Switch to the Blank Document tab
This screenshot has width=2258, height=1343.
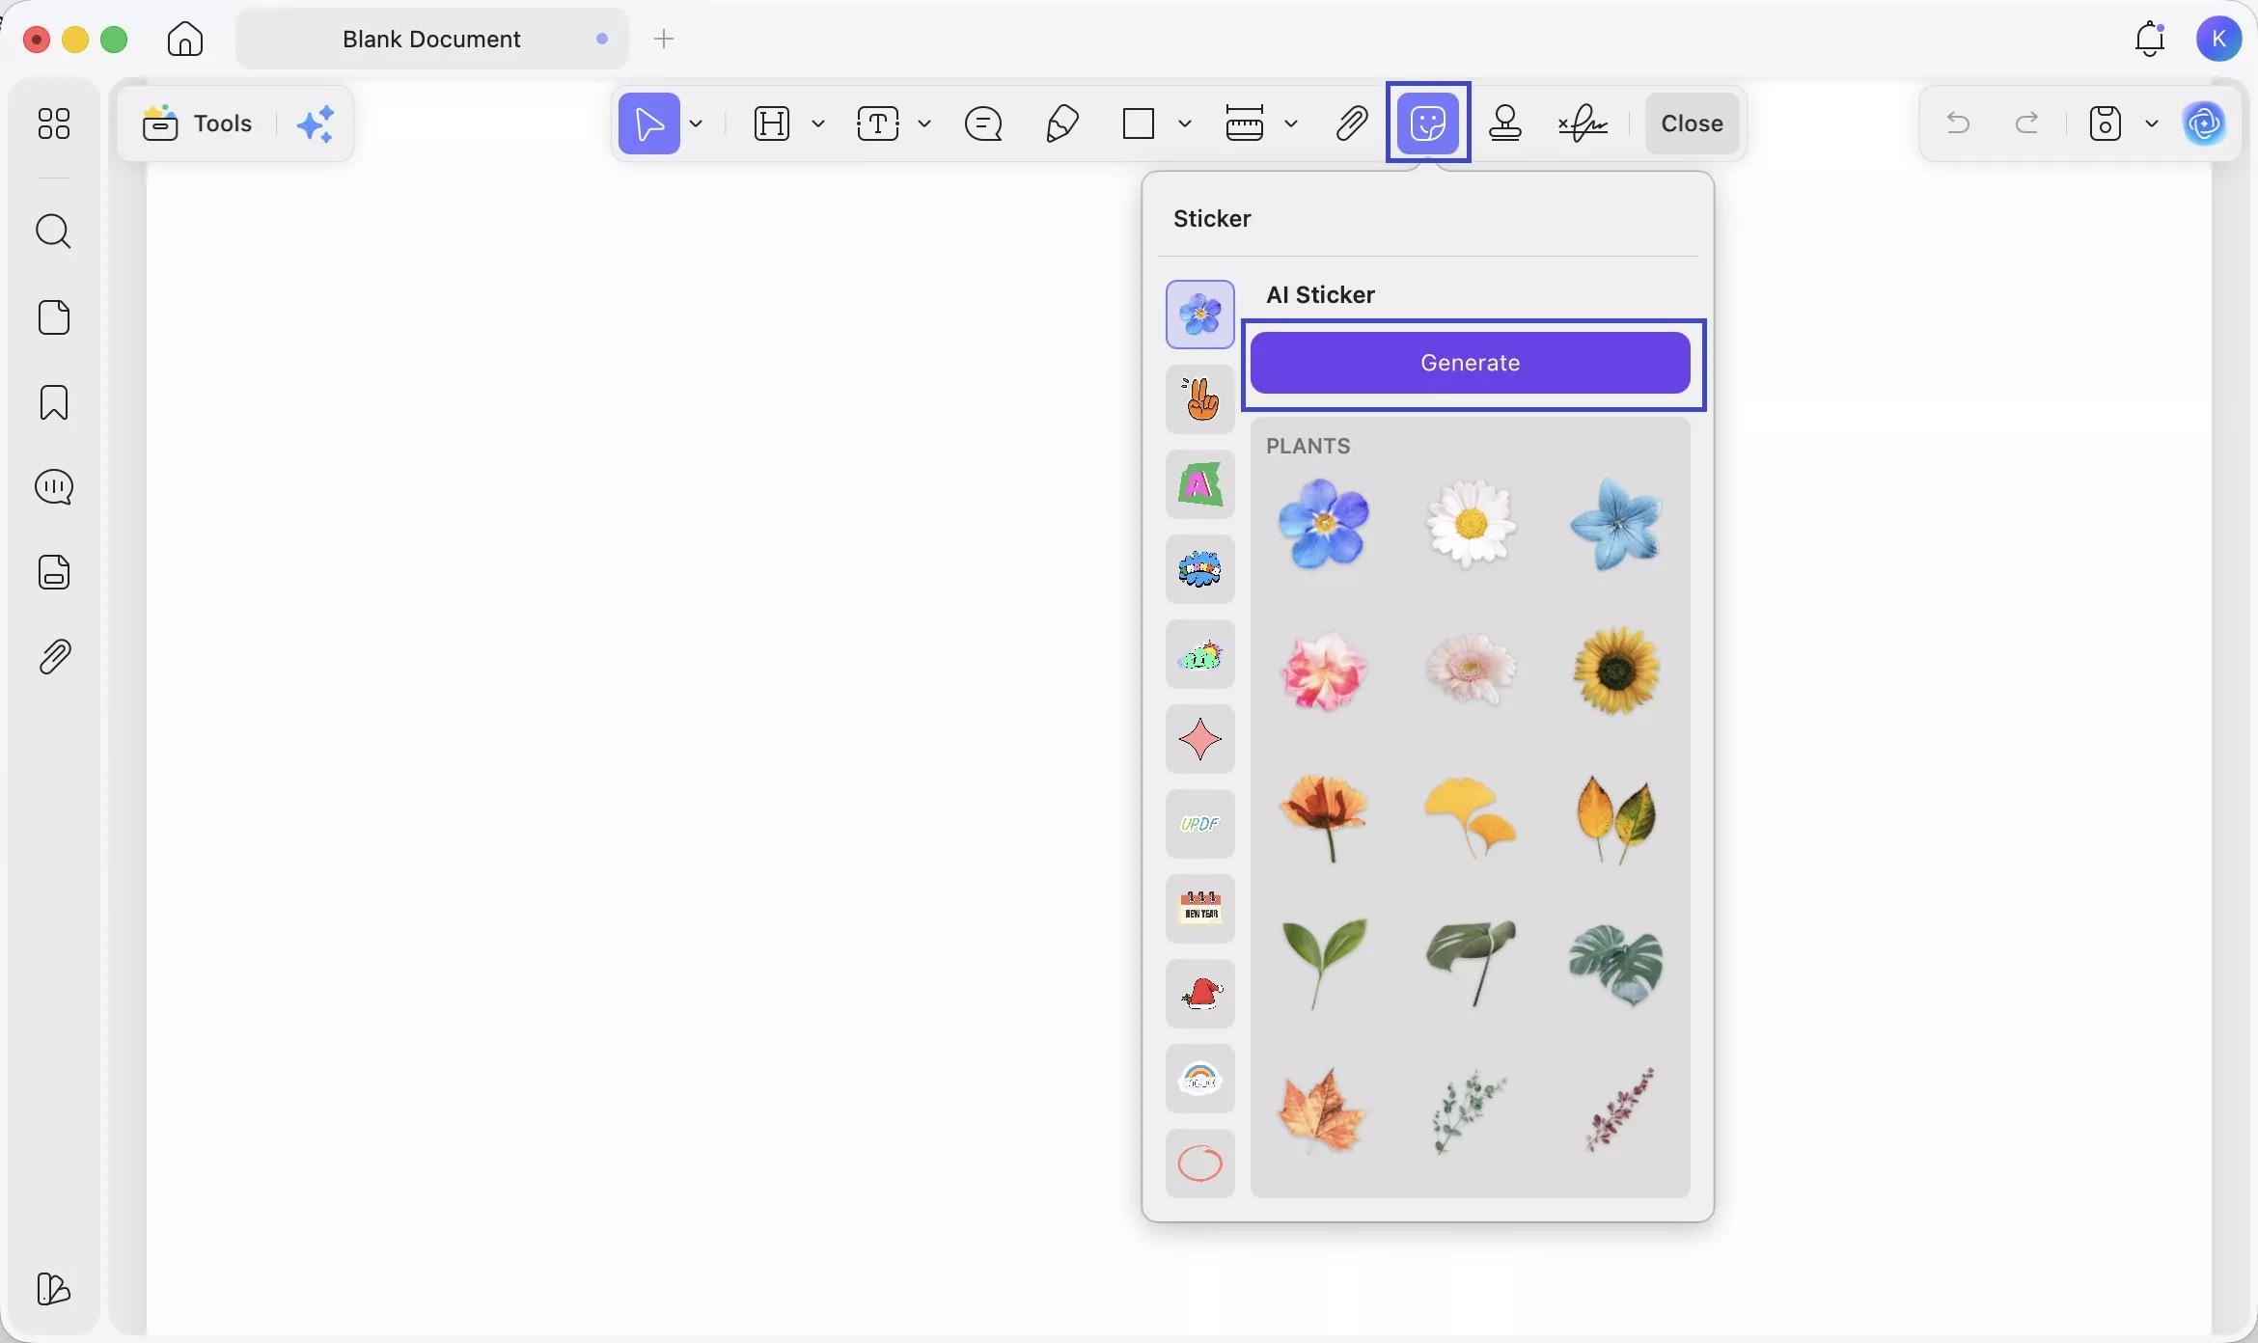coord(431,39)
